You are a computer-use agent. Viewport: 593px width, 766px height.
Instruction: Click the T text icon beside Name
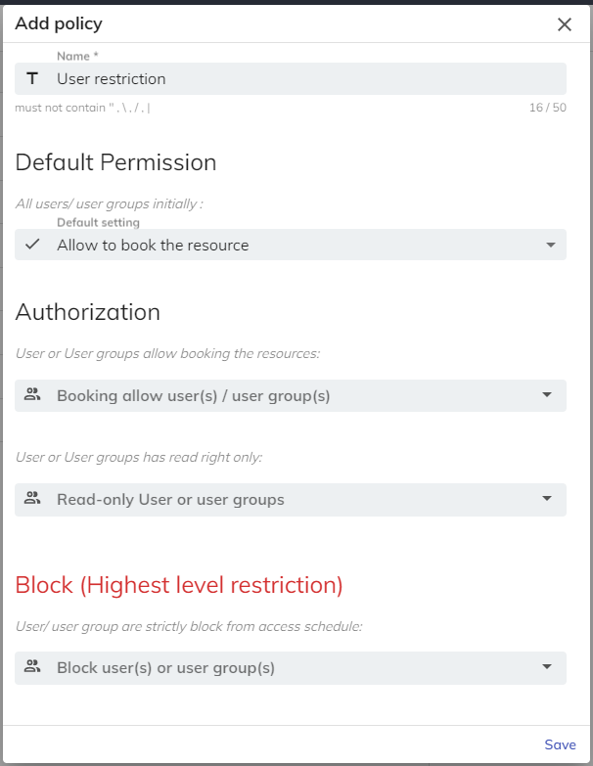pos(32,79)
